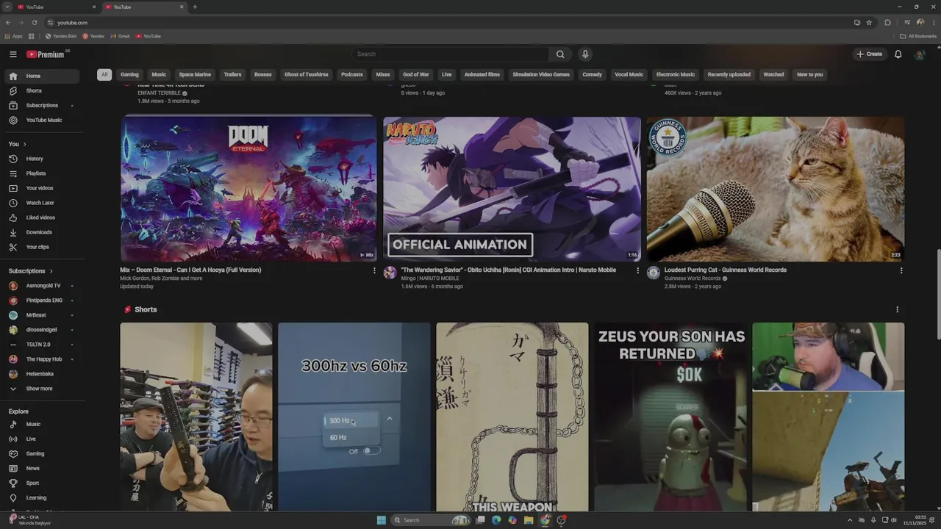Viewport: 941px width, 529px height.
Task: Open new browser tab with plus
Action: click(x=194, y=7)
